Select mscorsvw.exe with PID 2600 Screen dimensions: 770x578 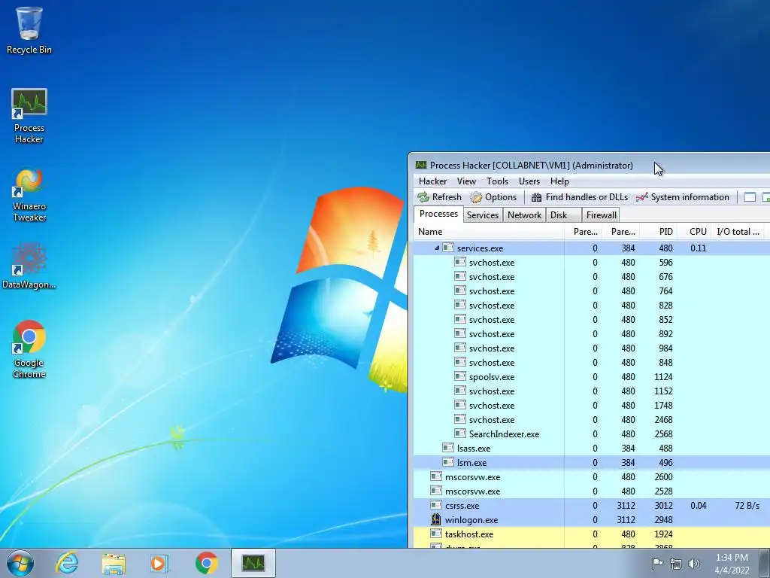[592, 476]
